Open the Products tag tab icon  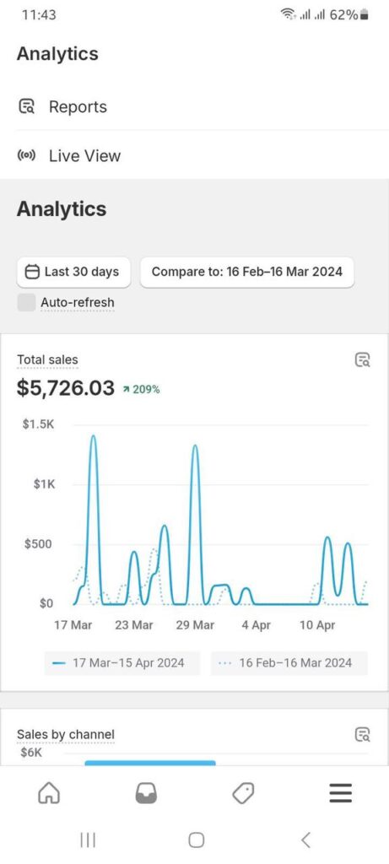coord(243,793)
